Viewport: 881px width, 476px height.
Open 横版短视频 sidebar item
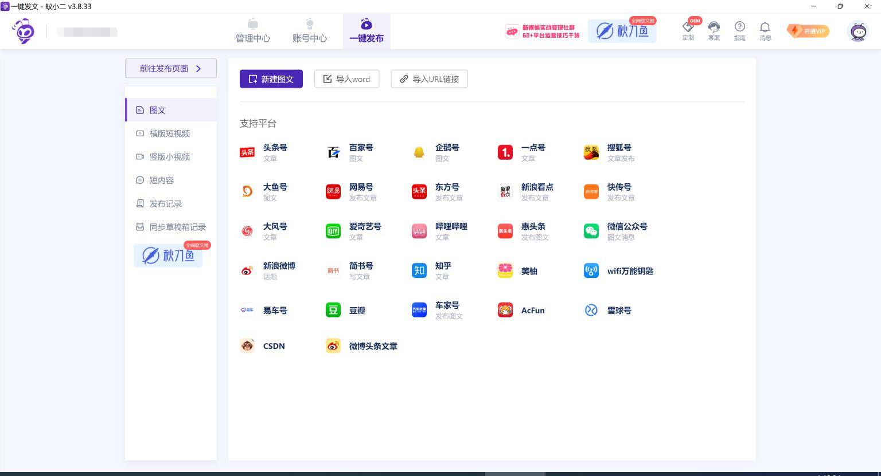point(171,133)
